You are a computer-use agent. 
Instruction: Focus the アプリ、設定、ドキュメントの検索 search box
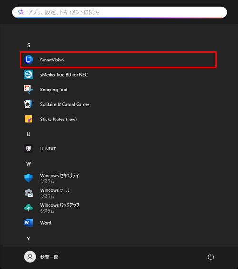119,12
